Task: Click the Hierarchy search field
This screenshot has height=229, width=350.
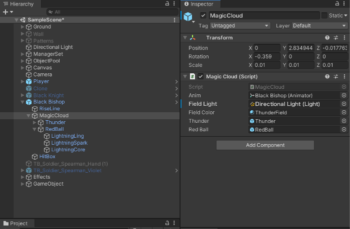Action: 112,12
